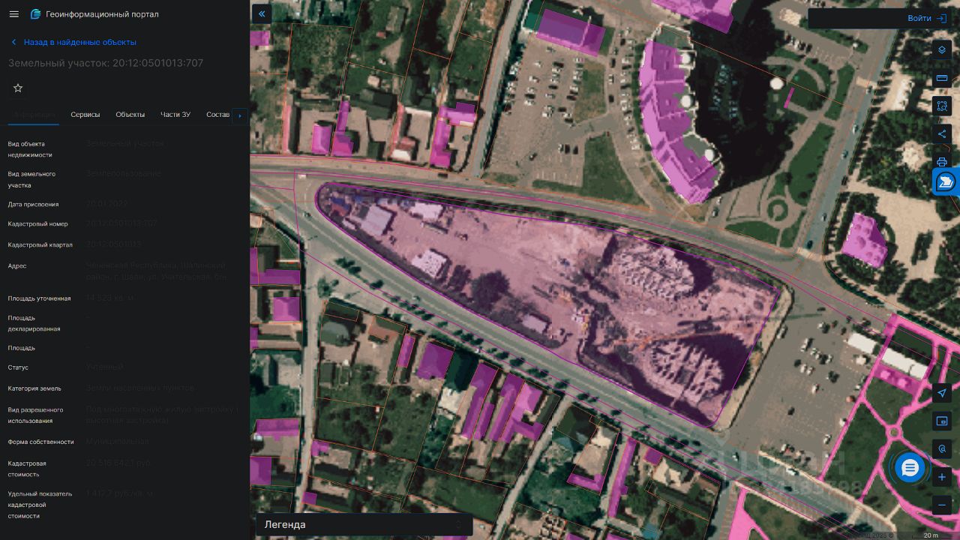This screenshot has height=540, width=960.
Task: Click the Категория земель label
Action: coord(34,388)
